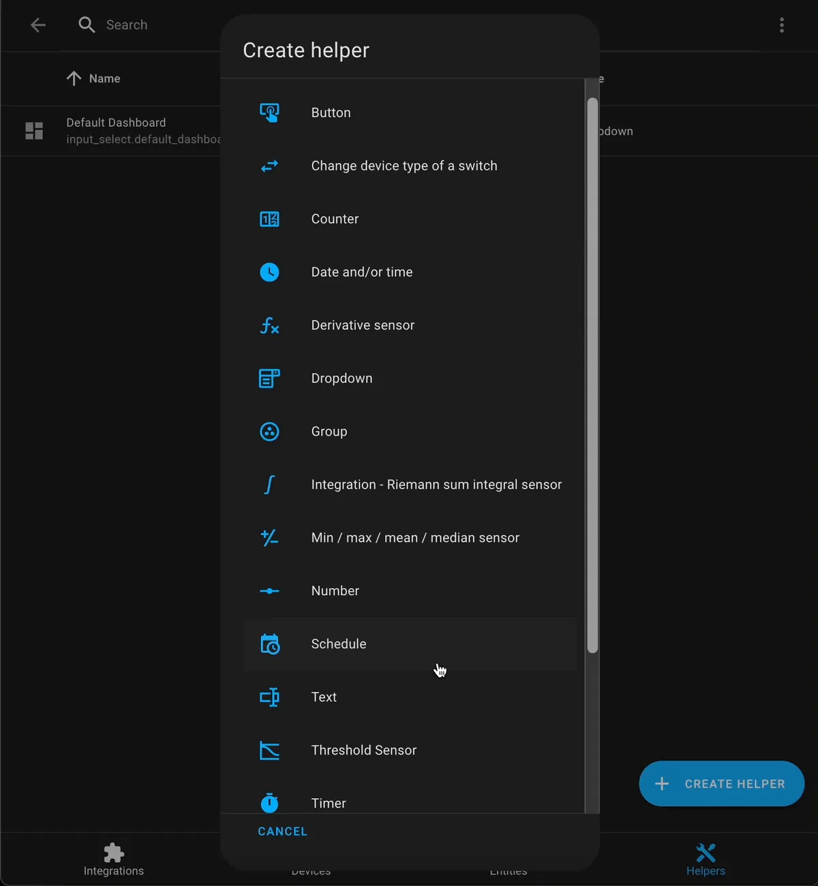
Task: Click the Text helper icon
Action: 269,697
